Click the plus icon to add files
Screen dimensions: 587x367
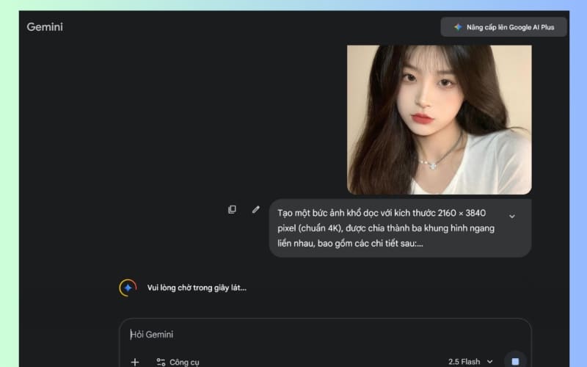(x=134, y=362)
